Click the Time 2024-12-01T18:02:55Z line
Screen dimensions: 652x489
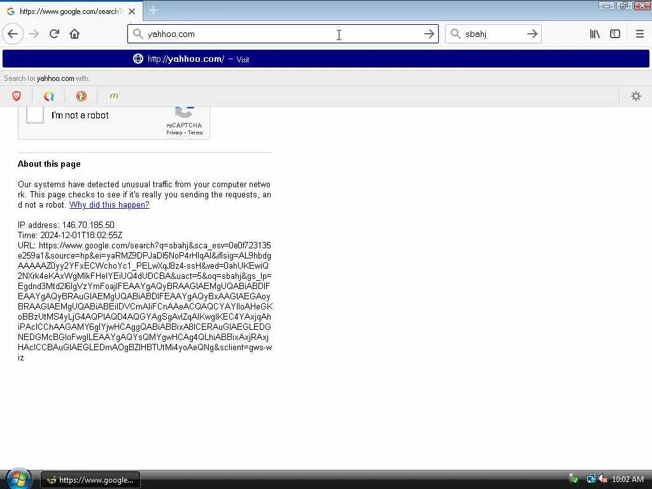click(x=70, y=236)
